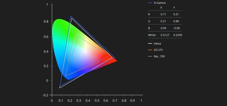The height and width of the screenshot is (106, 227).
Task: Click the Y column header in table
Action: pyautogui.click(x=174, y=8)
